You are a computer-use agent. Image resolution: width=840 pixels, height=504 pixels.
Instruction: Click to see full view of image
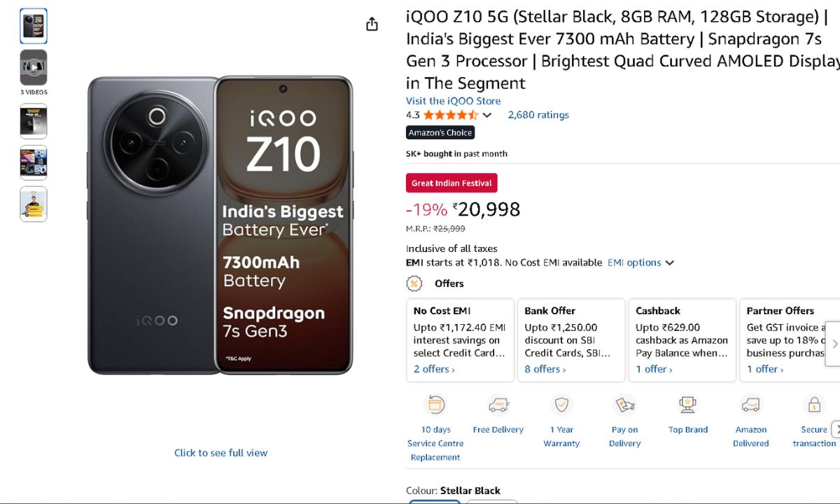(x=220, y=453)
